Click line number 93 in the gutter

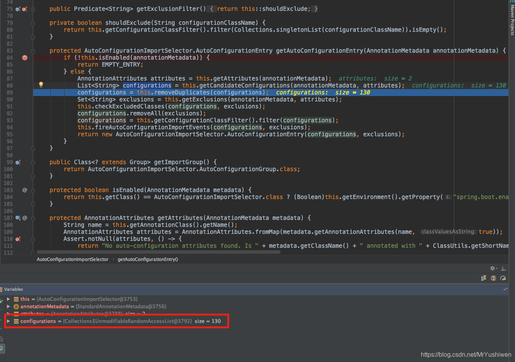point(10,113)
